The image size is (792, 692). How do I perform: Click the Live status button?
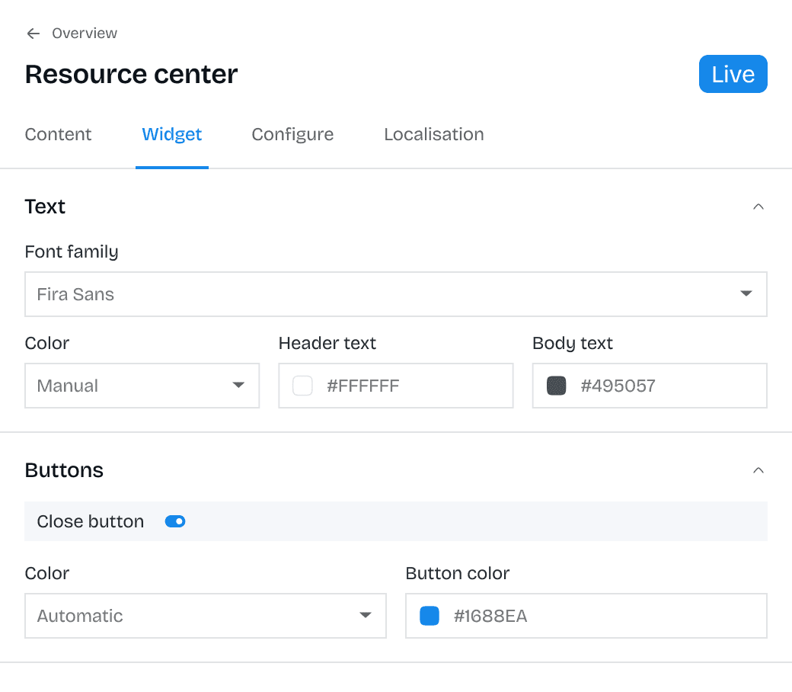(x=733, y=74)
